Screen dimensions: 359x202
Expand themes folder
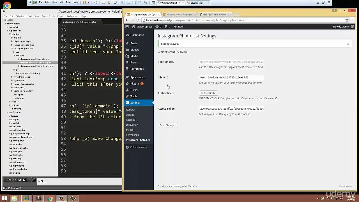click(10, 102)
